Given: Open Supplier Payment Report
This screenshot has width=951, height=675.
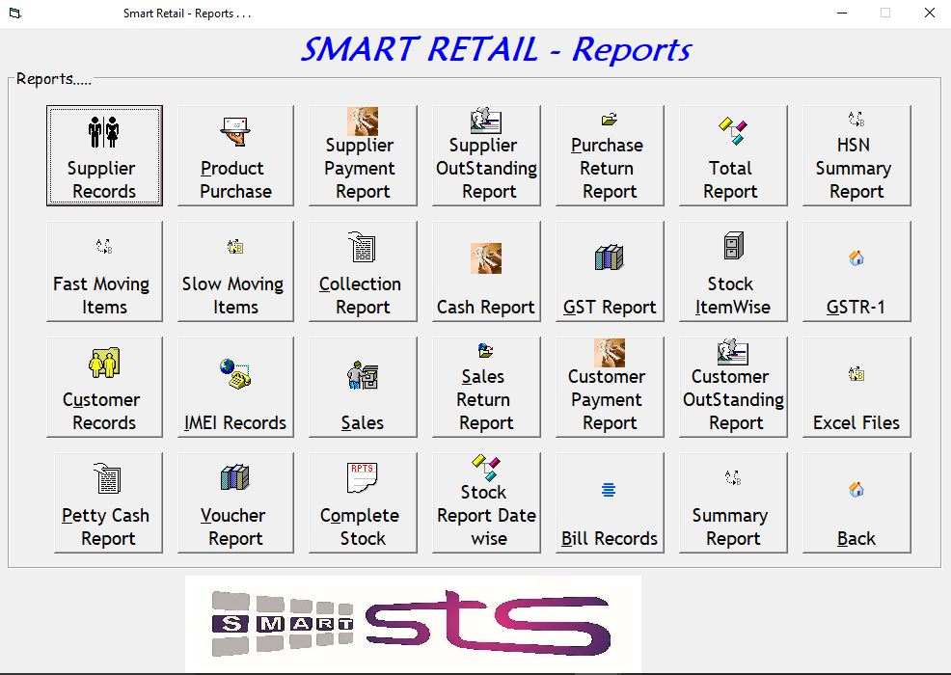Looking at the screenshot, I should [363, 156].
